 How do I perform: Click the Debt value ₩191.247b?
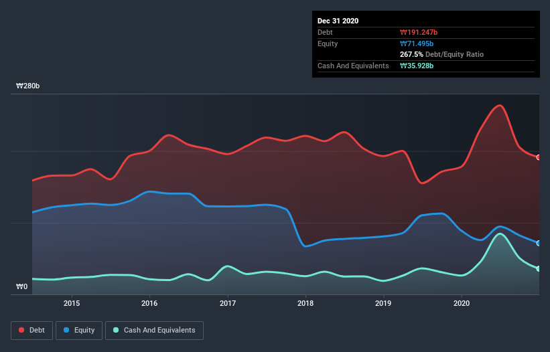[419, 33]
